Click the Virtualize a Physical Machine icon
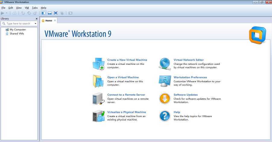The height and width of the screenshot is (142, 272). [99, 116]
